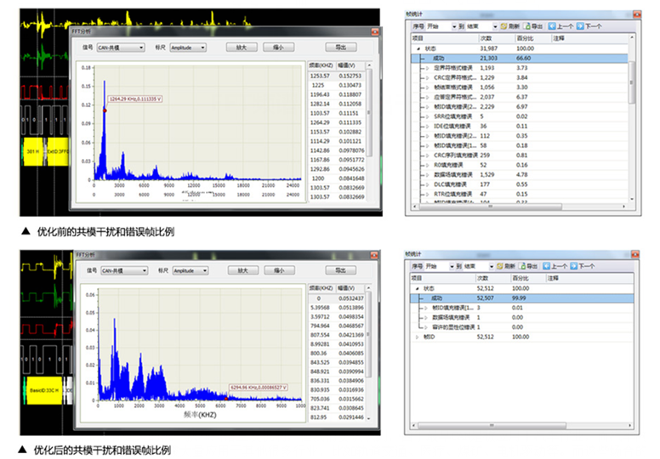Click next arrow icon in upper statistics window
660x459 pixels.
click(x=579, y=26)
